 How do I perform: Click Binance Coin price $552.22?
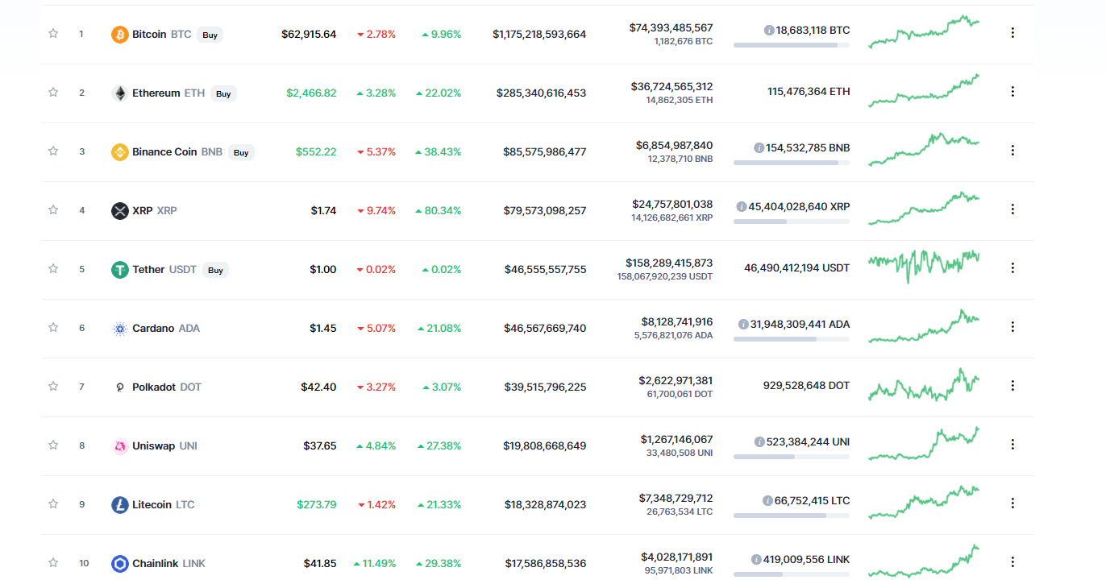click(x=316, y=152)
